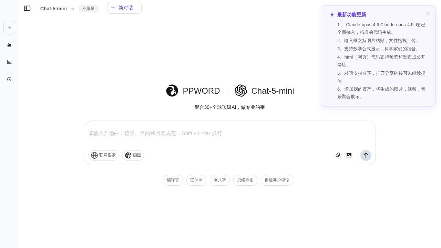Open a new chat via the sidebar plus icon
This screenshot has width=441, height=248.
[9, 28]
